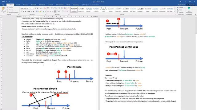Screen dimensions: 197x110
Task: Click the Sort icon in paragraph group
Action: tap(65, 8)
